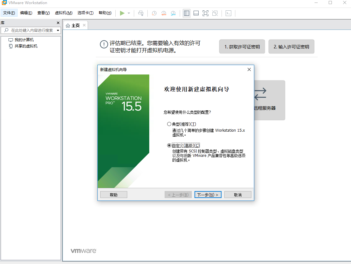Image resolution: width=351 pixels, height=264 pixels.
Task: Click the send Ctrl+Alt+Del toolbar icon
Action: [x=141, y=13]
